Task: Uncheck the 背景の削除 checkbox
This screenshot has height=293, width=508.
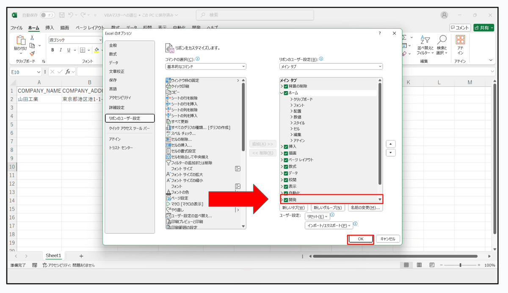Action: [286, 86]
